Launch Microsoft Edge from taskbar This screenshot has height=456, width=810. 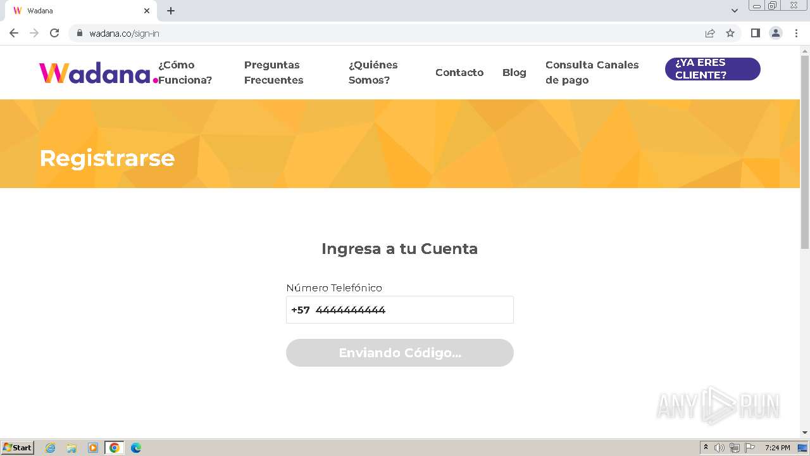tap(136, 448)
